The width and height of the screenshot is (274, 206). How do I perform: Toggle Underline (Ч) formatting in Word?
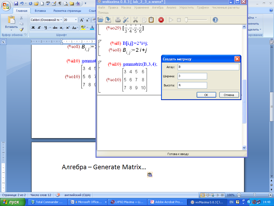pos(45,28)
